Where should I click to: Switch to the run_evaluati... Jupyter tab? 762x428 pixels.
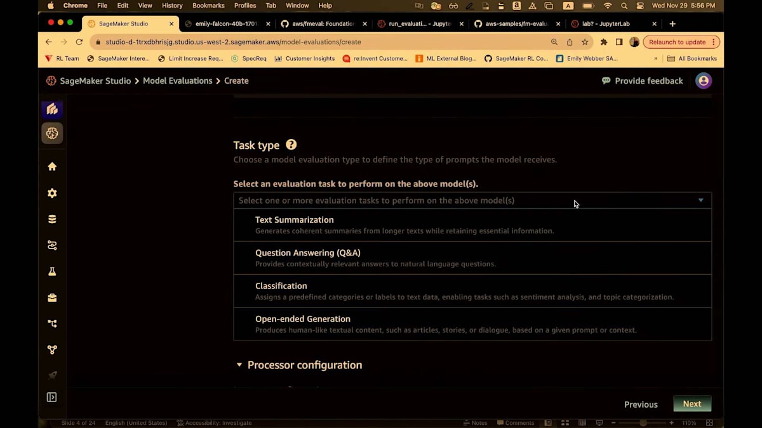[x=420, y=23]
